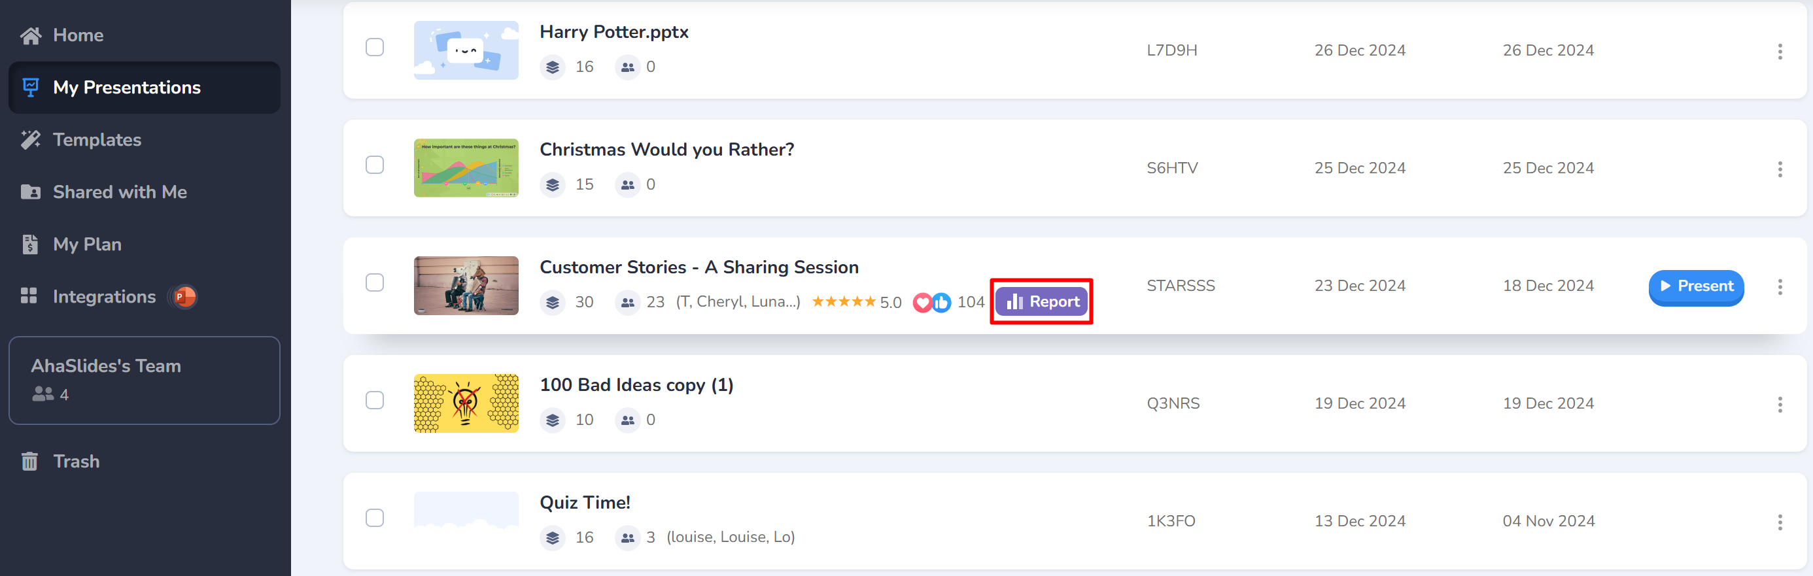Open the 100 Bad Ideas thumbnail
The height and width of the screenshot is (576, 1813).
[466, 403]
